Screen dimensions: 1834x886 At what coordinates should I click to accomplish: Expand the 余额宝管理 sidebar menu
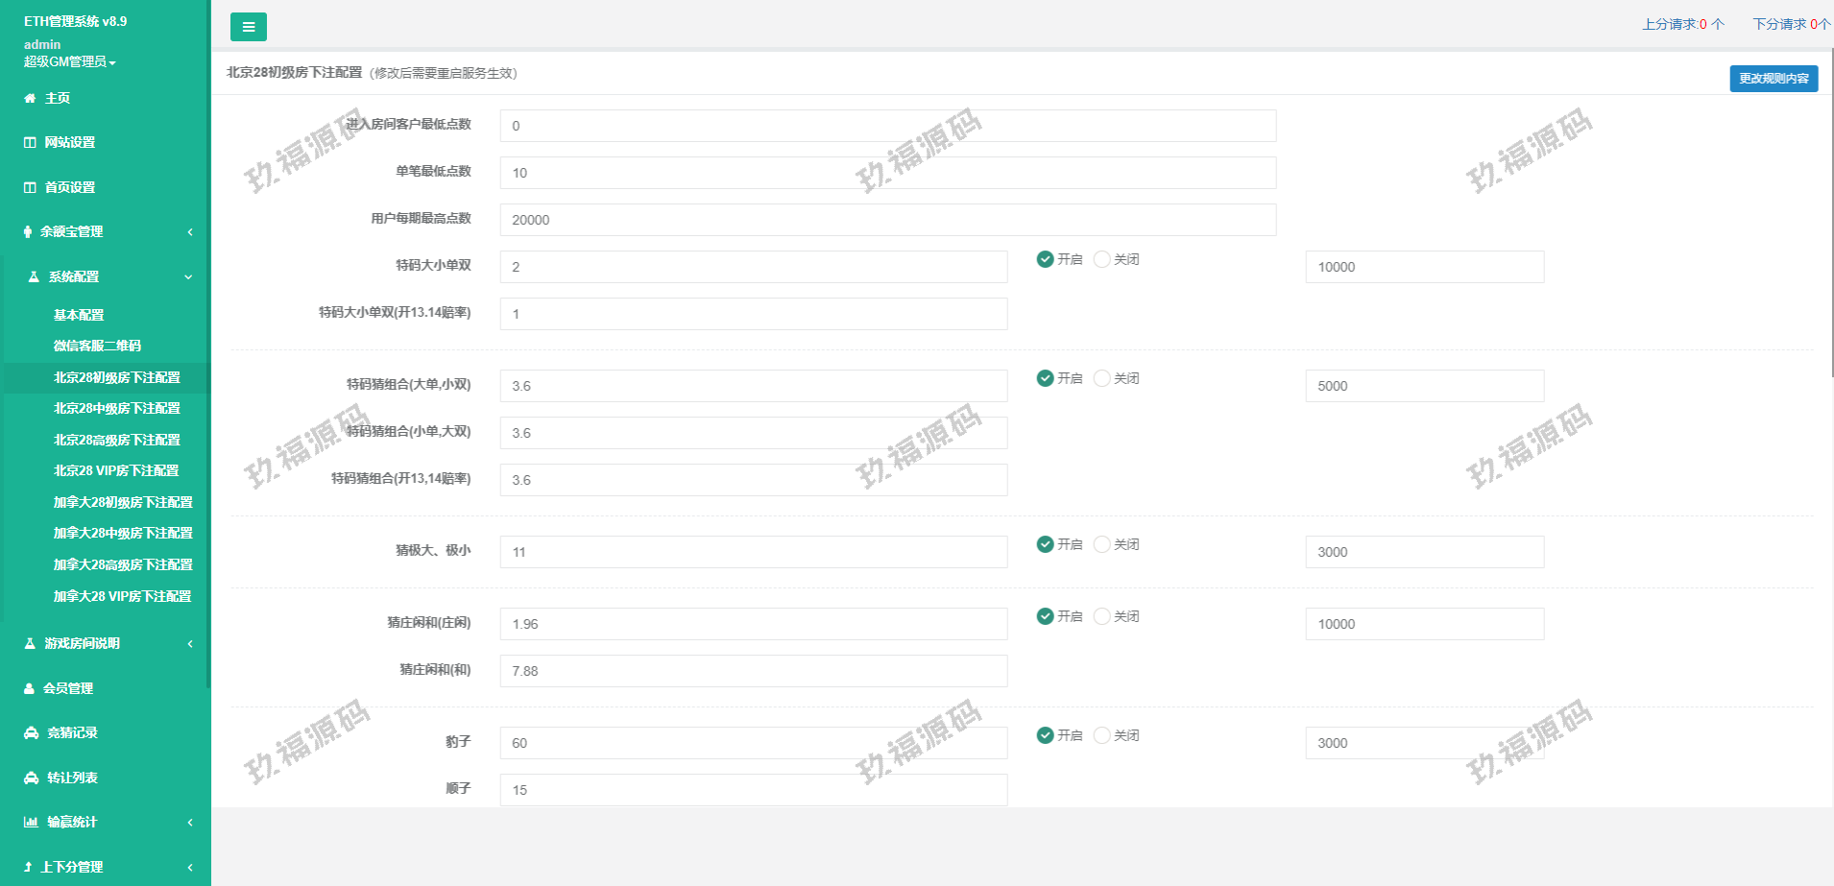(104, 231)
